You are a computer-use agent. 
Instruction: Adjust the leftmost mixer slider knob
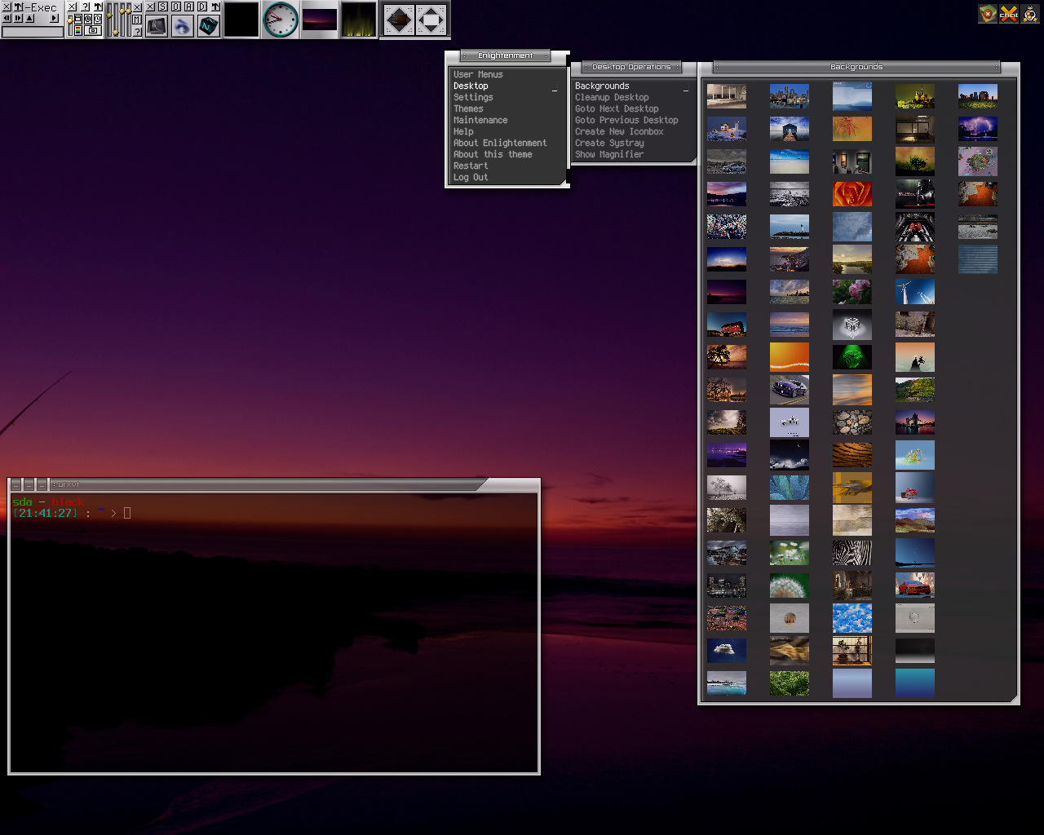(109, 15)
